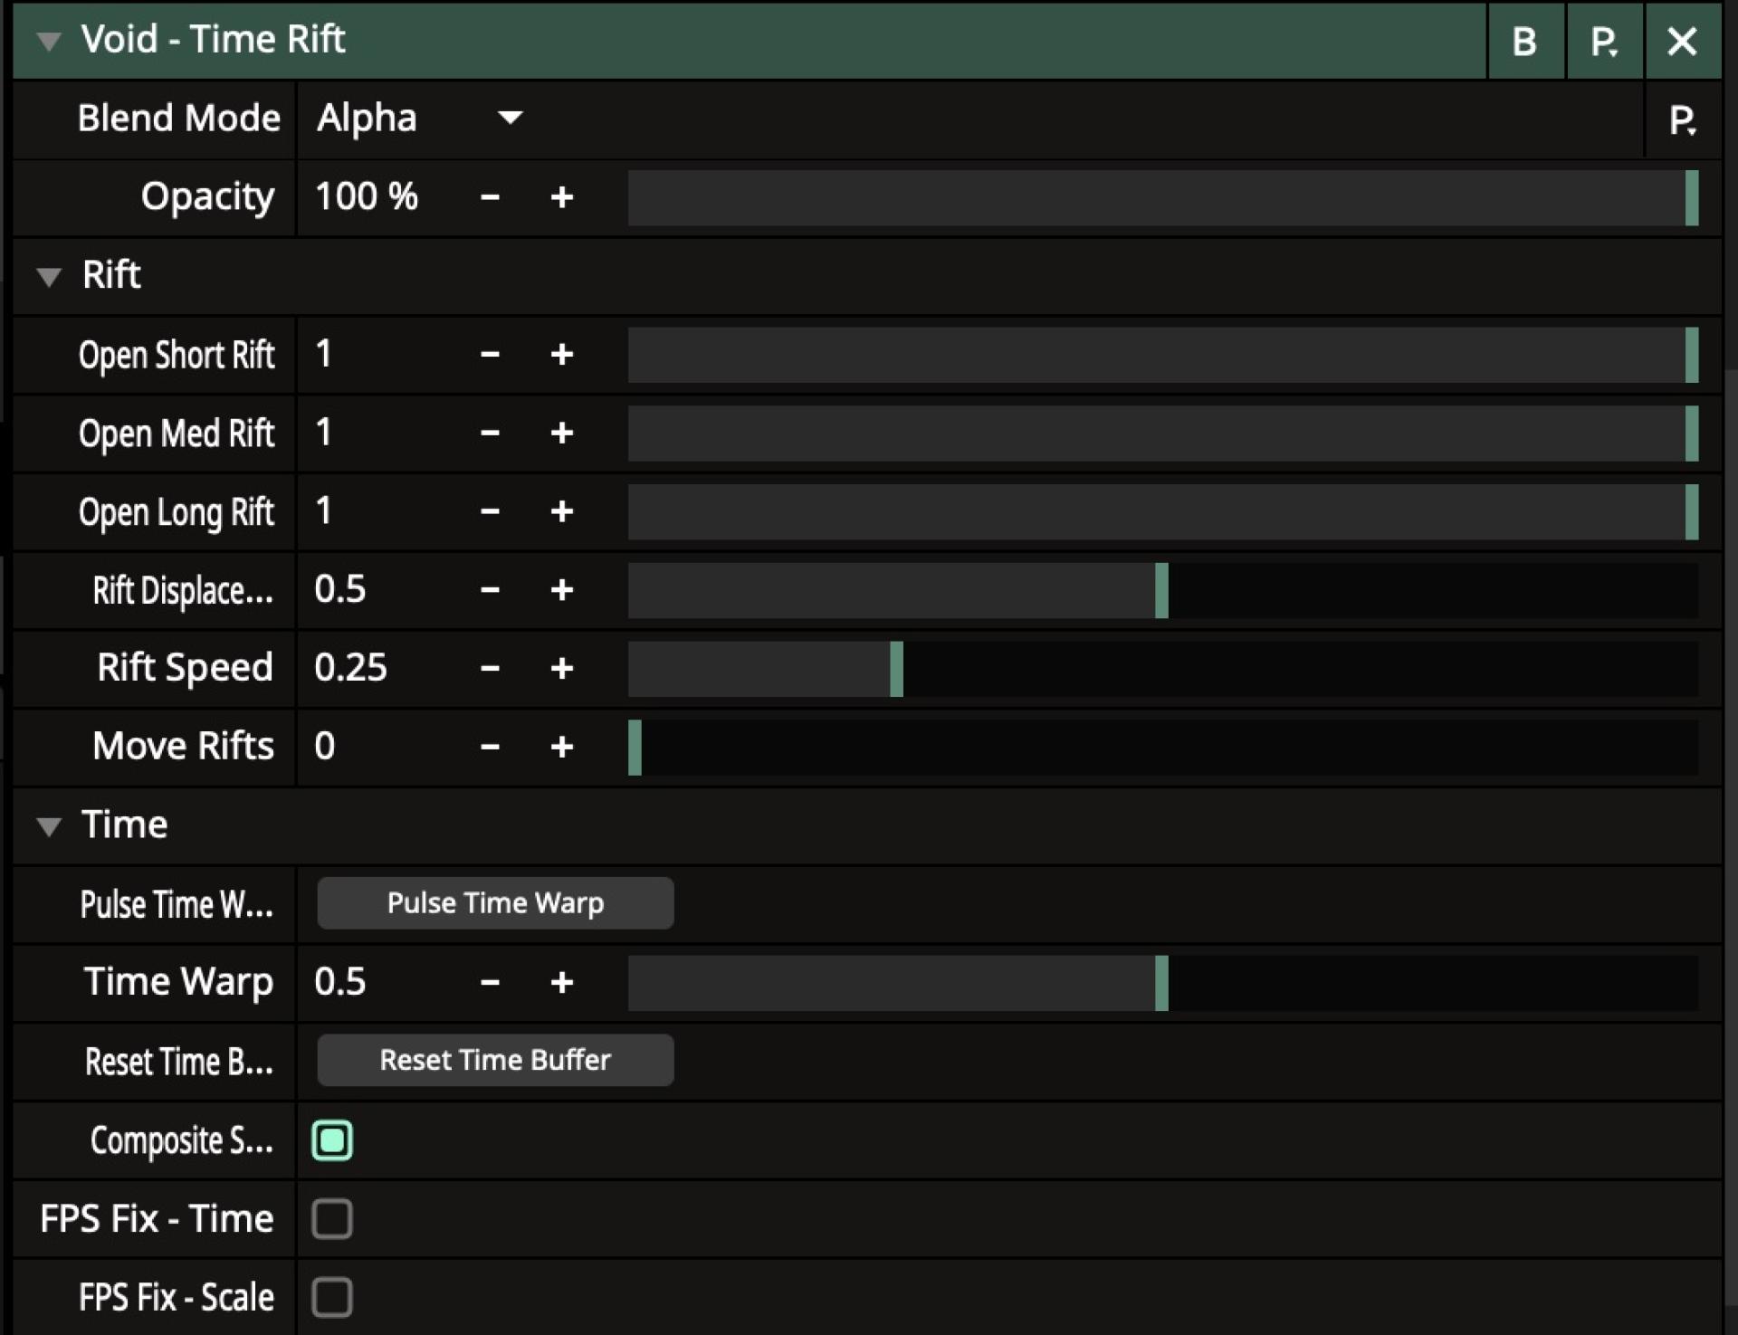The image size is (1738, 1335).
Task: Click the Time Warp slider
Action: [x=1163, y=983]
